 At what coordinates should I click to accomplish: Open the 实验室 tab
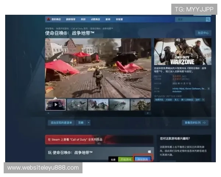(119, 19)
